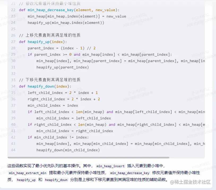
Task: Click line 37 'min_child_index = index'
Action: tap(53, 106)
